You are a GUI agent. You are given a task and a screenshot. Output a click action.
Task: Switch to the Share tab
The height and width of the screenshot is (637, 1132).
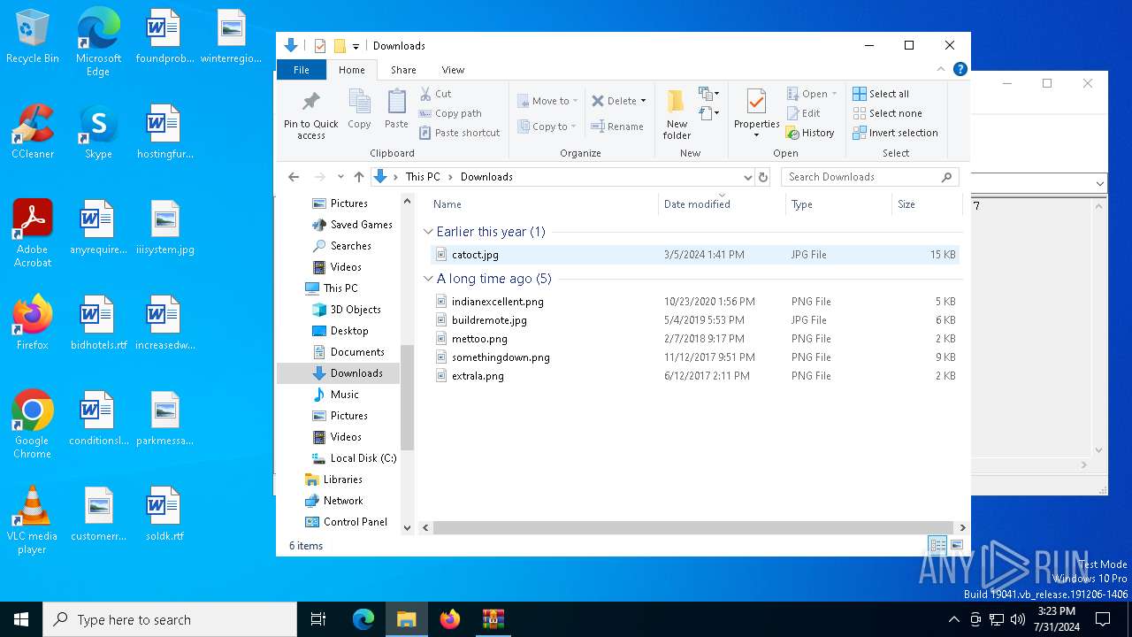pyautogui.click(x=403, y=70)
